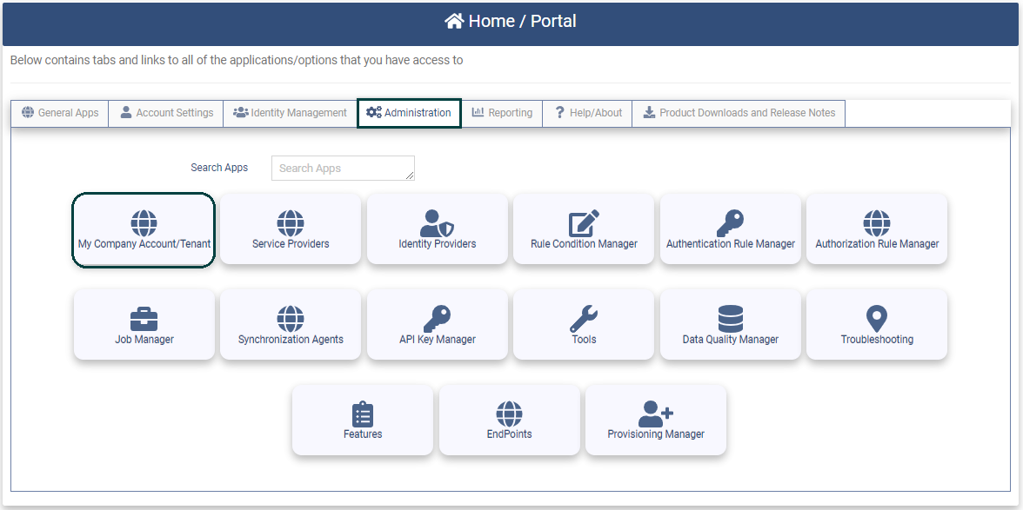Image resolution: width=1023 pixels, height=510 pixels.
Task: Launch Identity Providers
Action: pyautogui.click(x=436, y=229)
